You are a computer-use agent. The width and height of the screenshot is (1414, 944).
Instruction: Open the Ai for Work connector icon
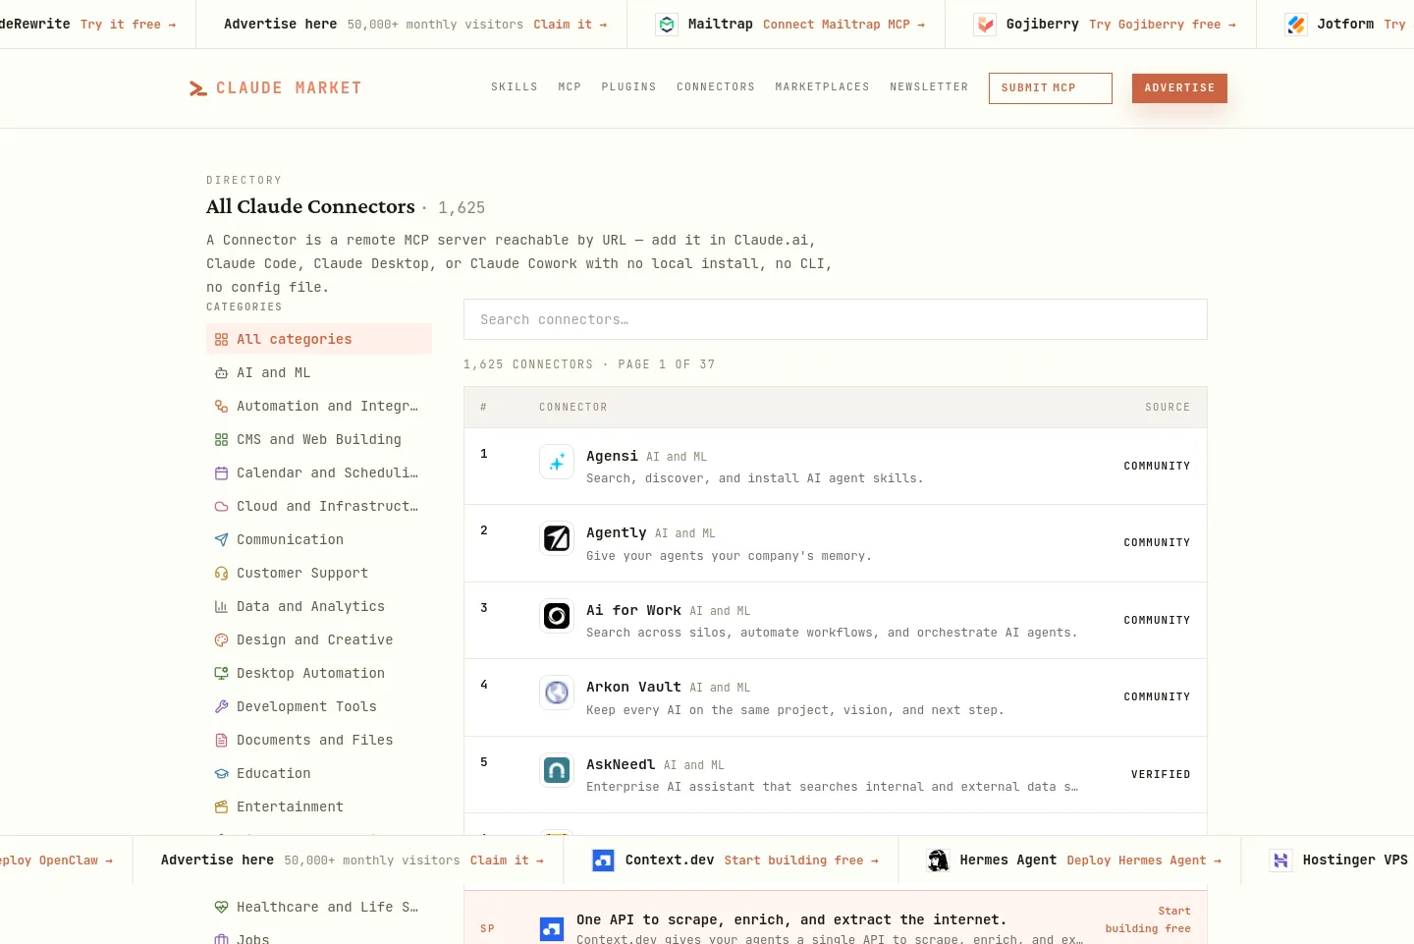click(x=557, y=616)
